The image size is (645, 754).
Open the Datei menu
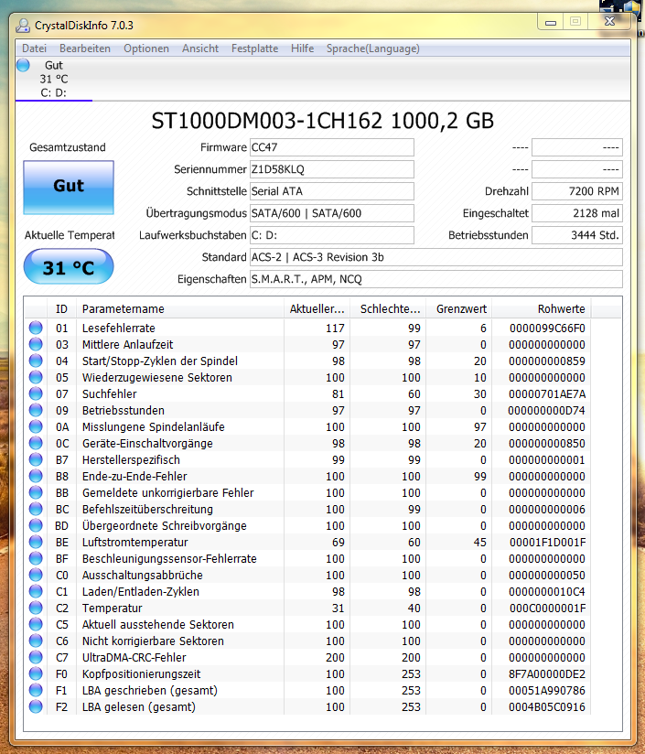(34, 48)
